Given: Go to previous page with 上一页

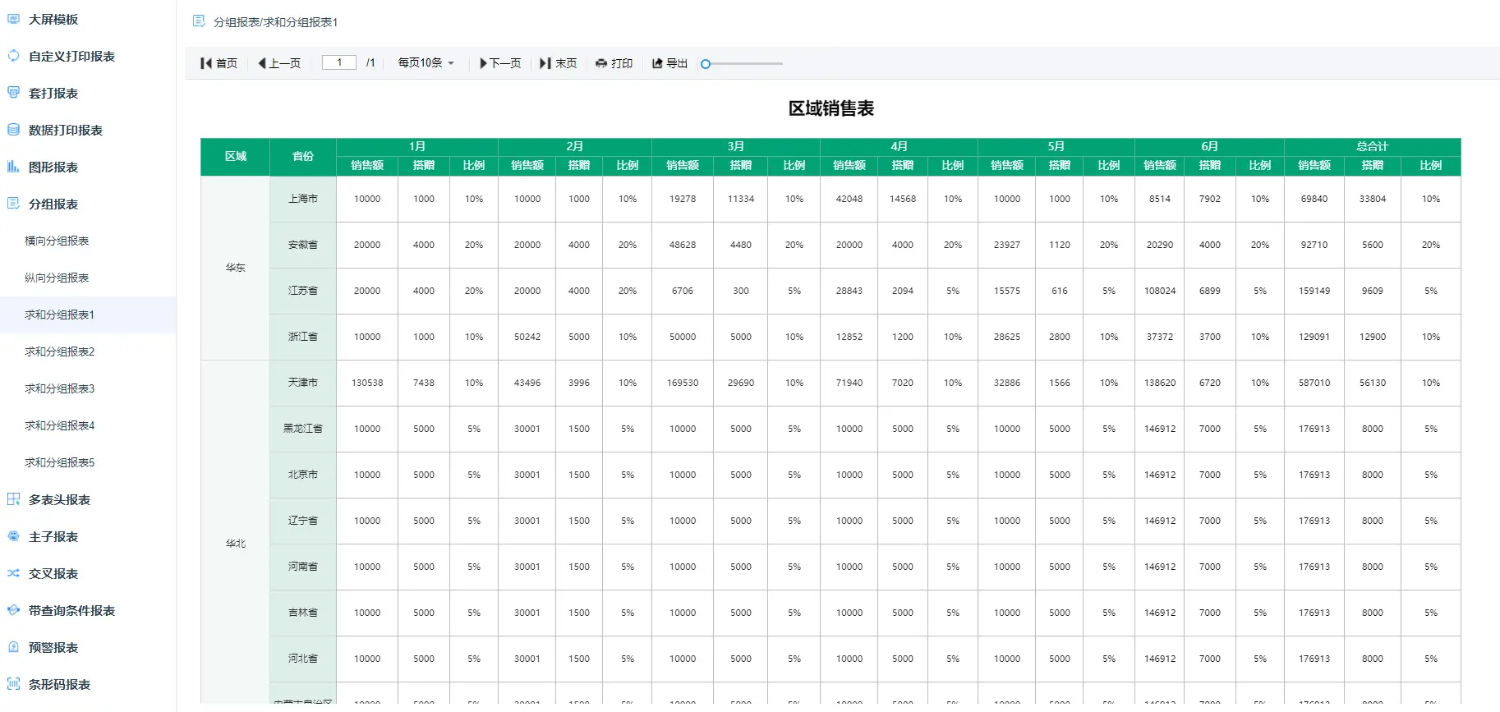Looking at the screenshot, I should pyautogui.click(x=279, y=63).
